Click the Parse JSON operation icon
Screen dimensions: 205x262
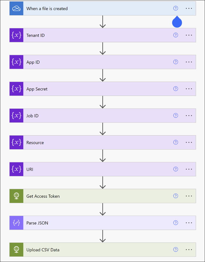pyautogui.click(x=16, y=223)
